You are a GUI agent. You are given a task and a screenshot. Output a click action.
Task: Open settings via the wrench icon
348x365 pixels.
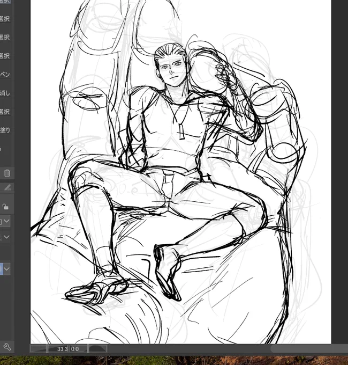pyautogui.click(x=7, y=347)
